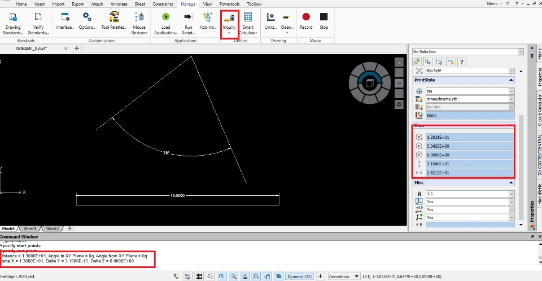Add a new sheet with plus button
This screenshot has width=542, height=281.
(x=70, y=229)
